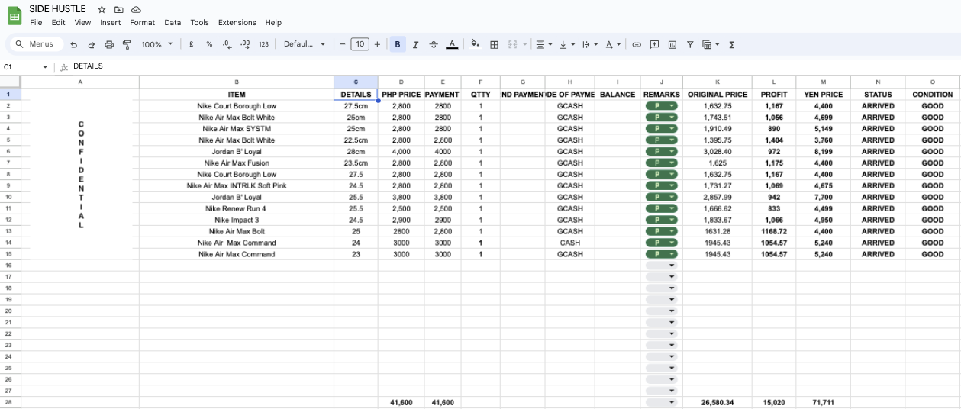Open the REMARKS dropdown for Nike Impact 3
The image size is (961, 409).
coord(672,220)
